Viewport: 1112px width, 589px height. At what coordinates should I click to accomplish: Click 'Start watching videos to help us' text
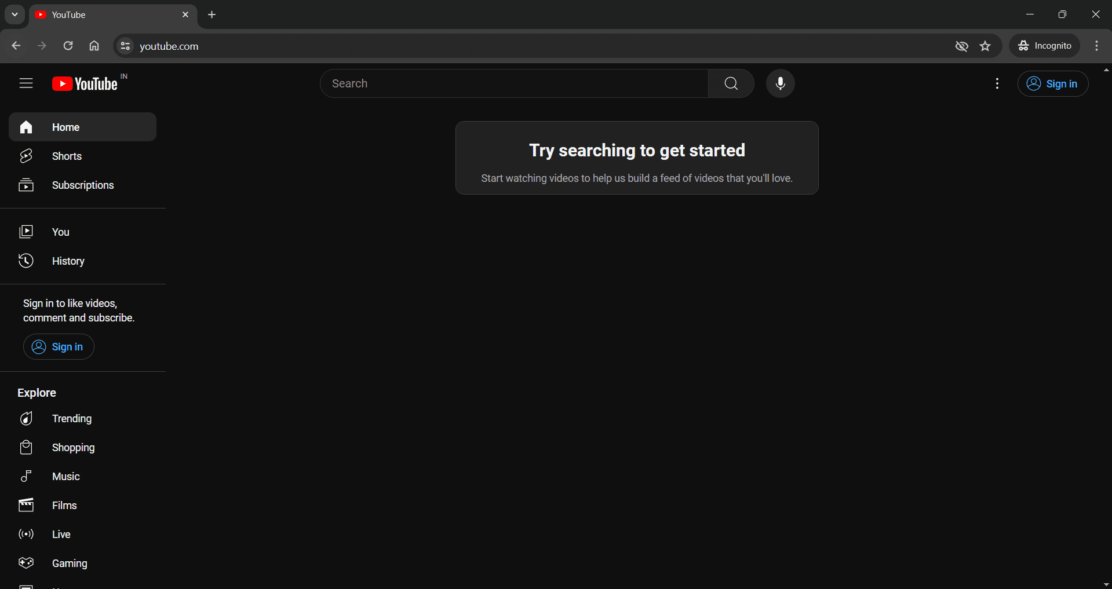637,178
